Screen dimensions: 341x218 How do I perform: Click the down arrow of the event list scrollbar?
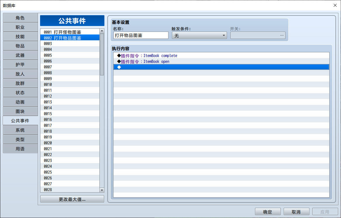click(x=102, y=190)
